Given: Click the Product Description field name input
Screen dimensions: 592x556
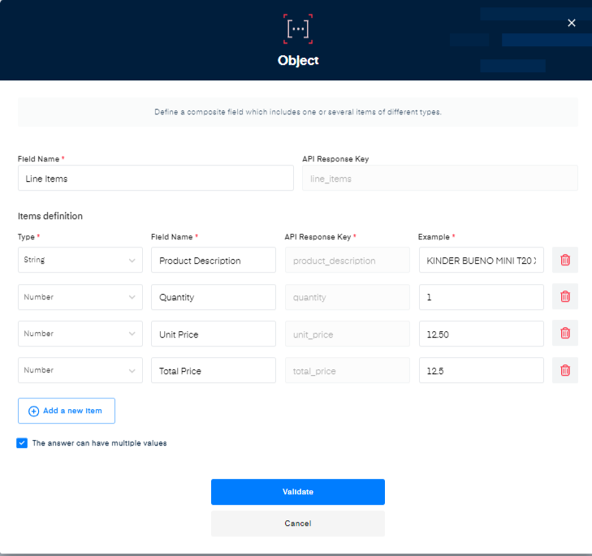Looking at the screenshot, I should (213, 261).
